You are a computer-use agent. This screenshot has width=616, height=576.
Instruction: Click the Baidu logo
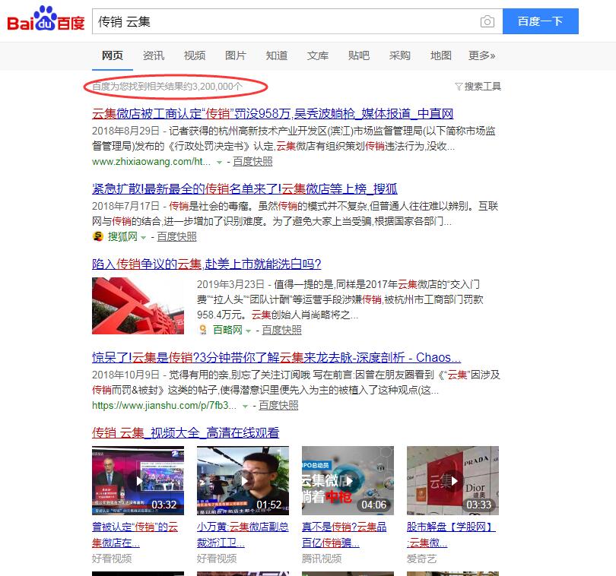(46, 20)
